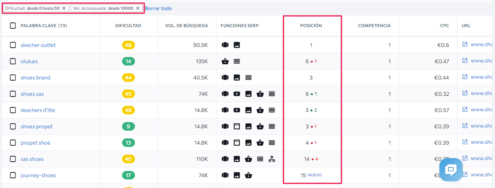Click search volume 135K for olukais

202,61
